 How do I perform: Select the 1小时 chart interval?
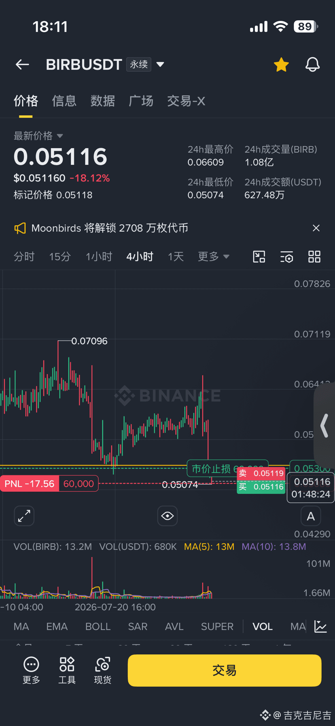tap(99, 257)
